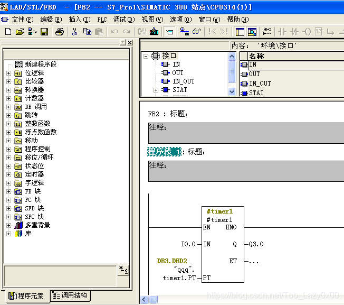
Task: Insert a normally closed contact
Action: pos(294,32)
